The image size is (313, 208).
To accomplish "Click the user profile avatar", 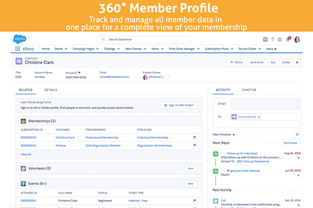I will tap(297, 40).
